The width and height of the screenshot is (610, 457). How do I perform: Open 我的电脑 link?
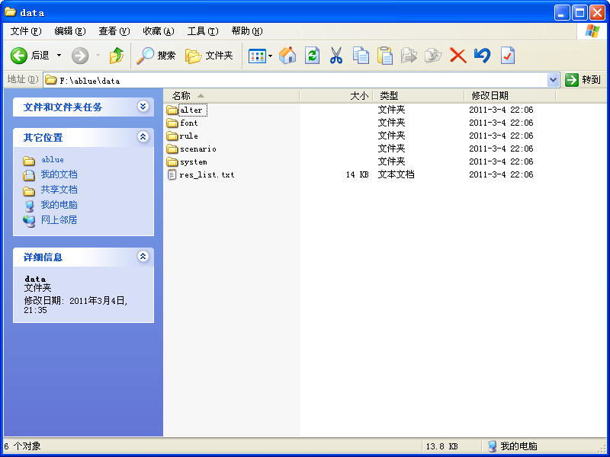pos(59,205)
